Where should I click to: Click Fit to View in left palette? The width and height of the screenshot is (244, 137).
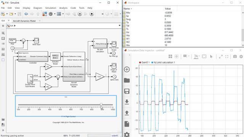tap(3, 38)
